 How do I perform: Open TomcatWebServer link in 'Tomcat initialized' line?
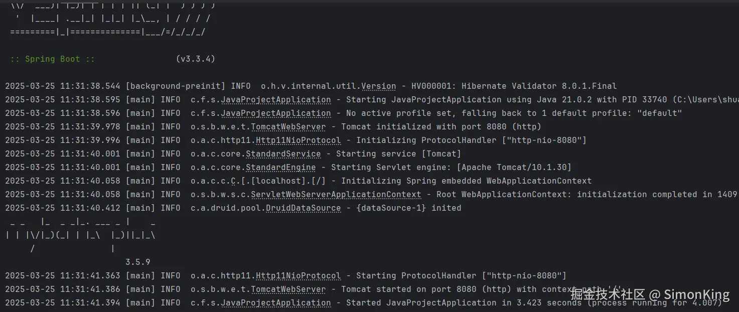pyautogui.click(x=288, y=127)
